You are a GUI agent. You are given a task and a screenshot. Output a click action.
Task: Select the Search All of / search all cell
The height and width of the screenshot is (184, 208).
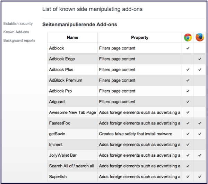click(72, 166)
